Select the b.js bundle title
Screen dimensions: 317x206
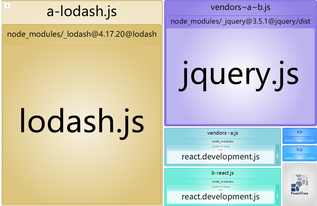(x=300, y=150)
